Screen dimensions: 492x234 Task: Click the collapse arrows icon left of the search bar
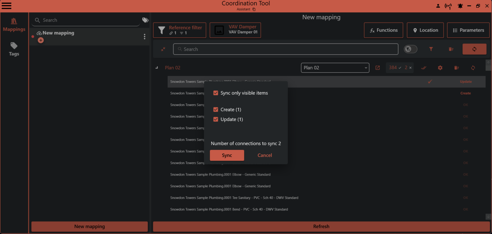163,49
